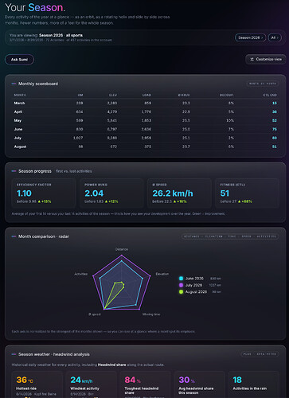Select the July row in scoreboard

pyautogui.click(x=145, y=138)
